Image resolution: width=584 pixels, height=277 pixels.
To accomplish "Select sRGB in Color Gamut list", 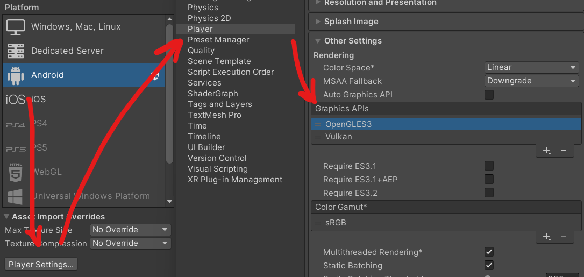I will pos(446,223).
